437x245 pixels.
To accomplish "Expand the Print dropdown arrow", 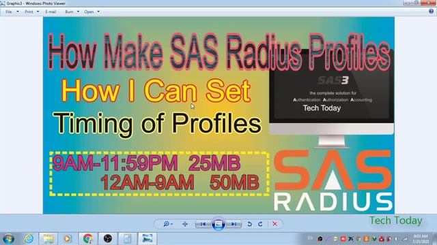I will [x=38, y=12].
